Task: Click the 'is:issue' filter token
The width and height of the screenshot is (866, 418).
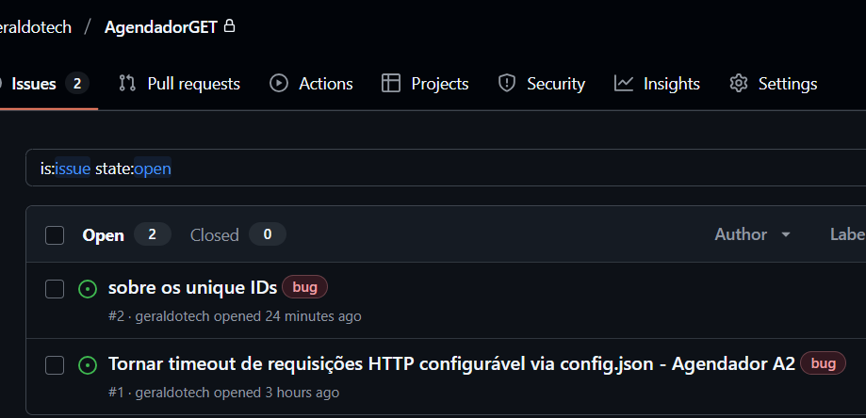Action: click(x=65, y=169)
